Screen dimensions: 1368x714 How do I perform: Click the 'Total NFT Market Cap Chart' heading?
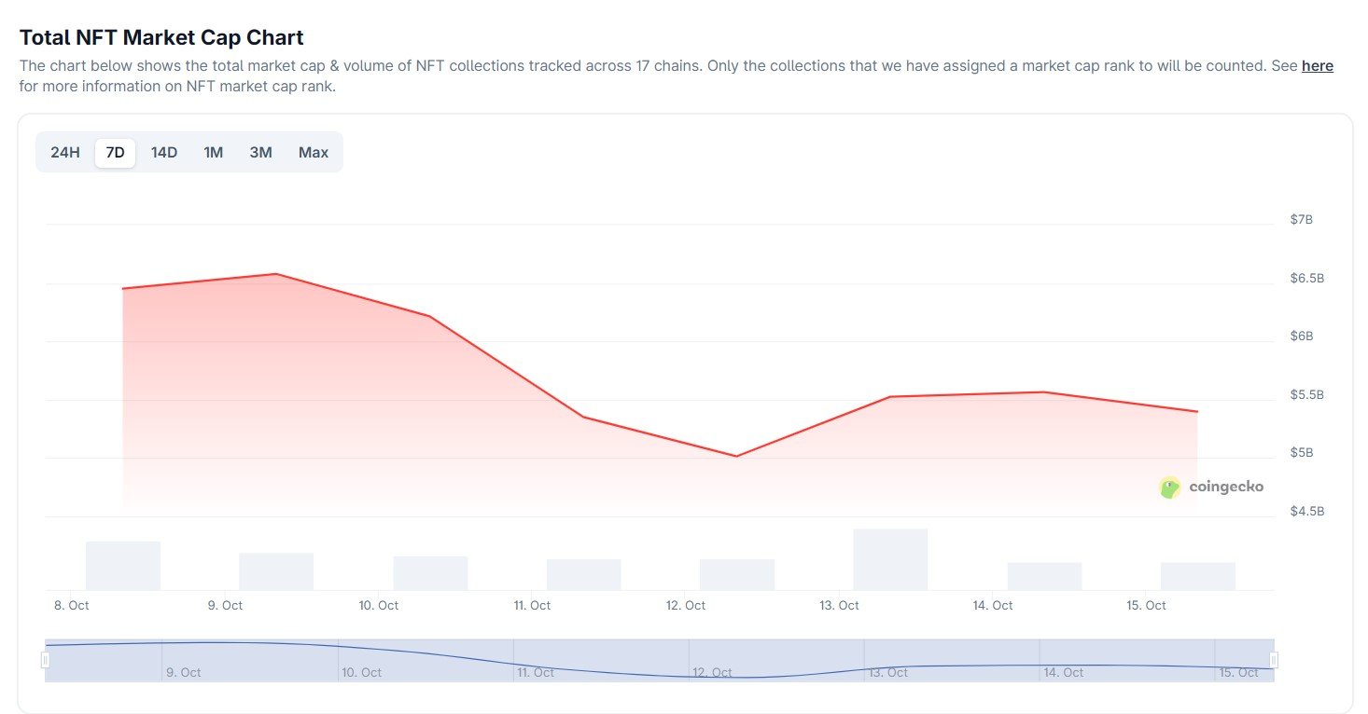click(x=161, y=37)
